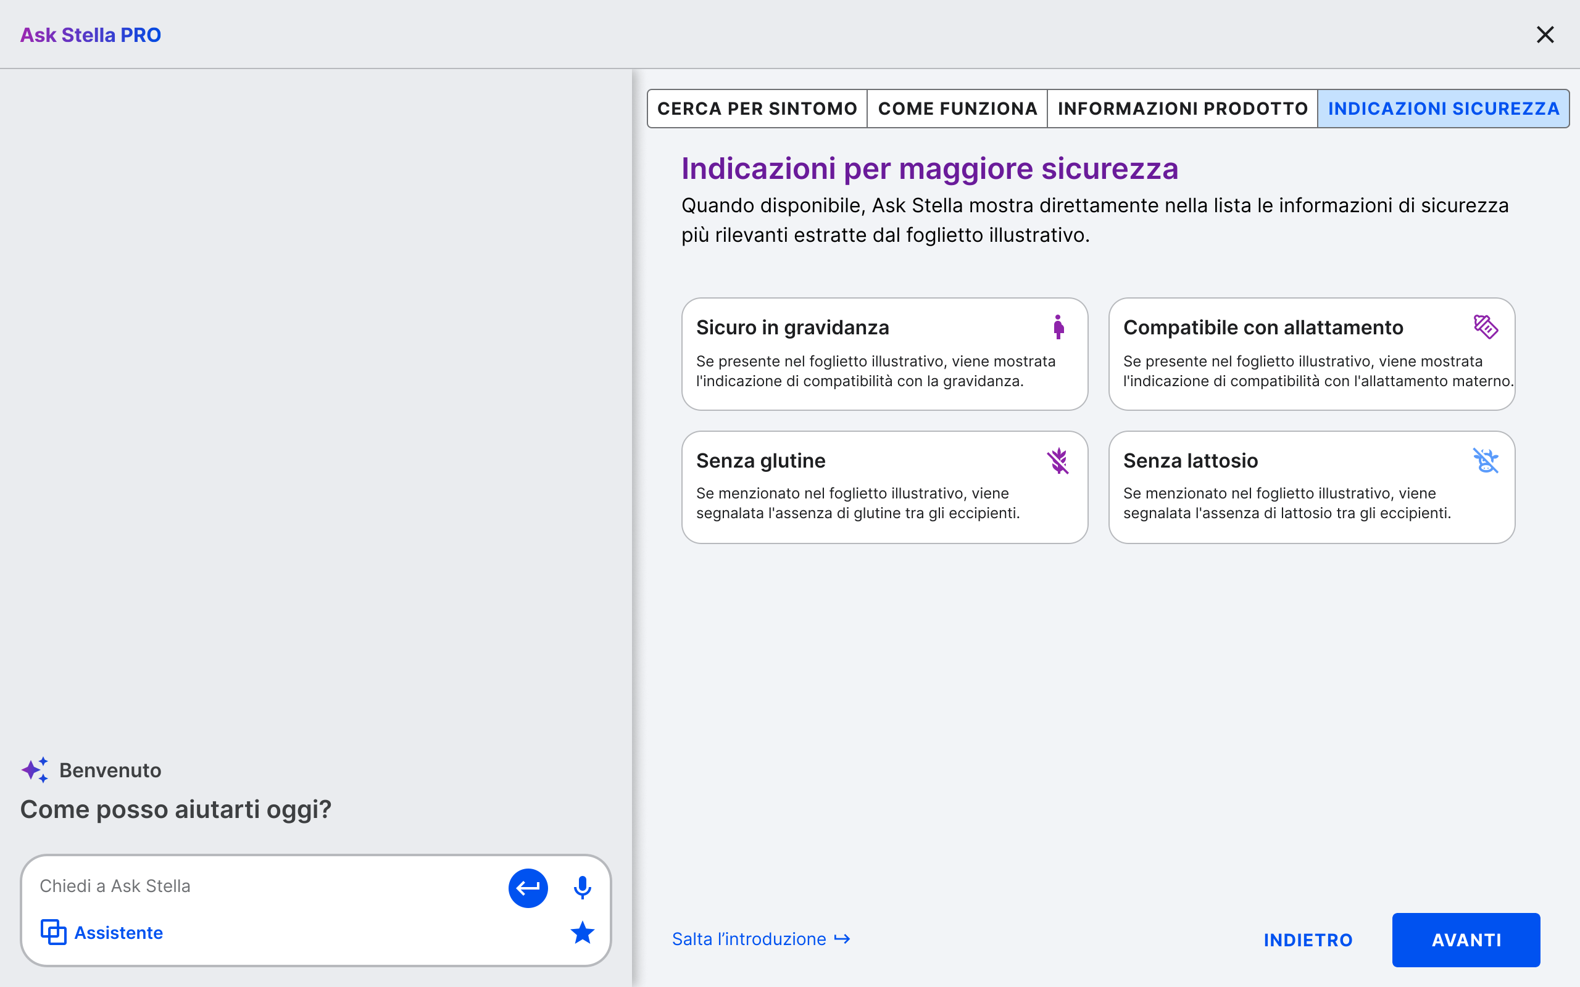The height and width of the screenshot is (987, 1580).
Task: Click the assenza di glutine description text
Action: coord(858,503)
